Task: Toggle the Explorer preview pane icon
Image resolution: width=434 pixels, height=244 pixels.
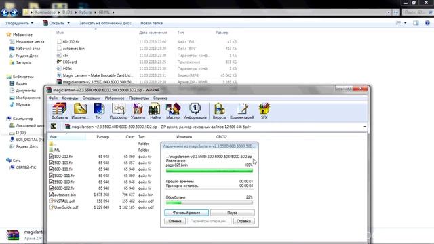Action: (x=416, y=23)
